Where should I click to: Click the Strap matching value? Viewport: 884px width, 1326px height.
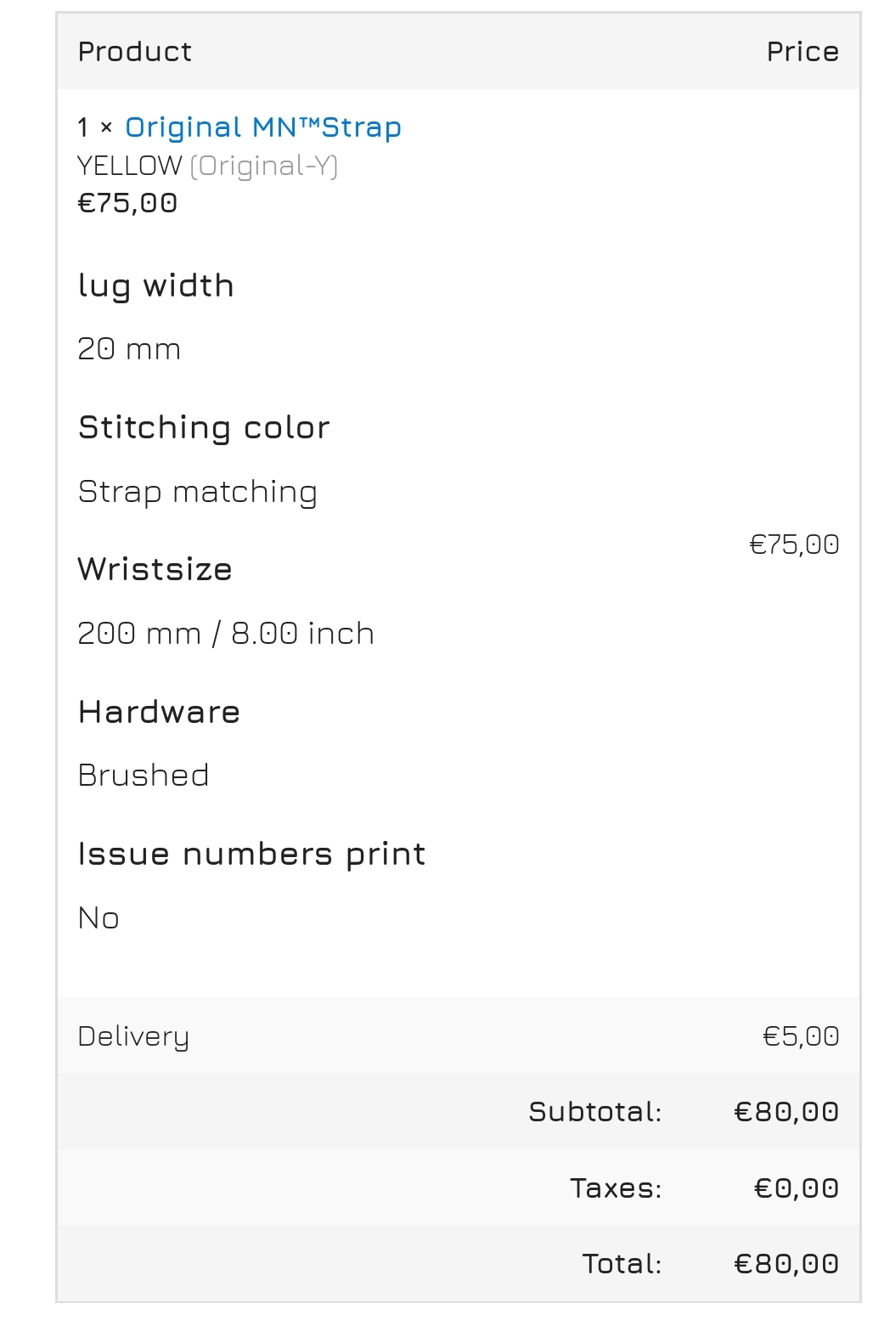(198, 492)
